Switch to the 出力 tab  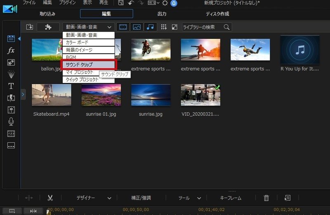162,14
